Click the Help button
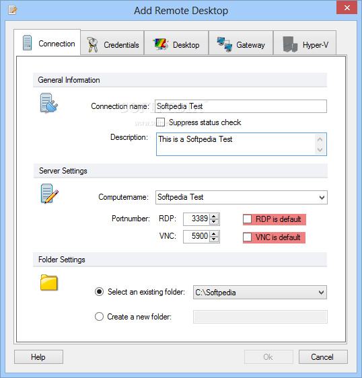The image size is (362, 378). tap(38, 356)
